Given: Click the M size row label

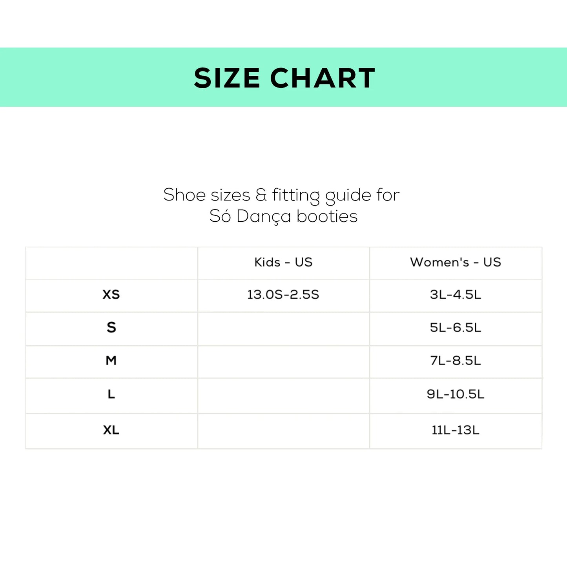Looking at the screenshot, I should coord(111,361).
